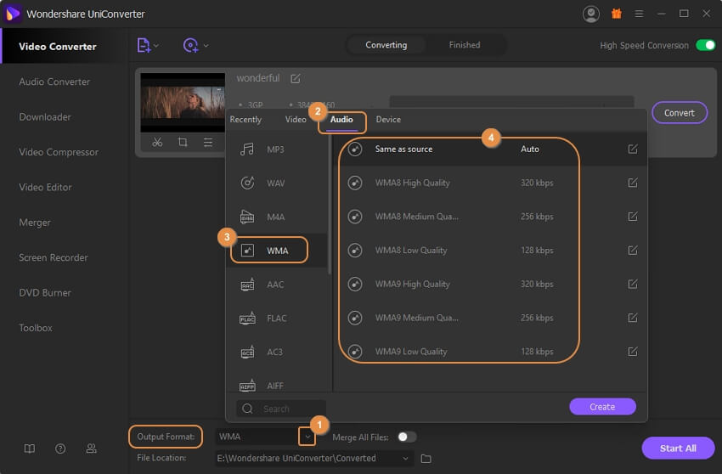Choose the Same as source Auto preset
The width and height of the screenshot is (722, 474).
[491, 149]
